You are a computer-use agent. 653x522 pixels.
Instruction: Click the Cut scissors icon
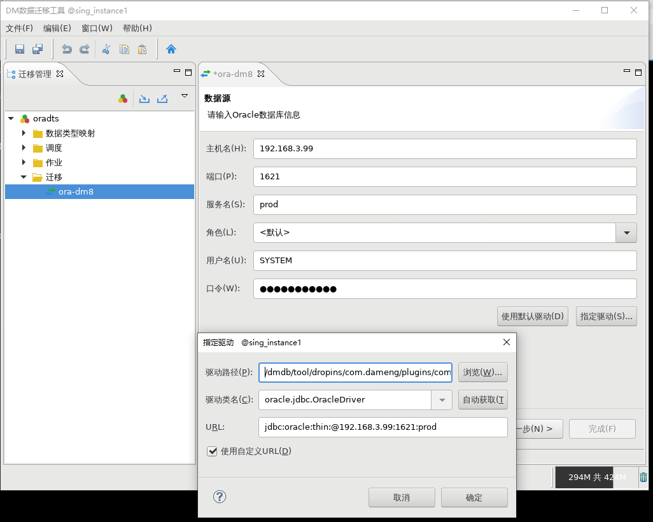point(106,49)
